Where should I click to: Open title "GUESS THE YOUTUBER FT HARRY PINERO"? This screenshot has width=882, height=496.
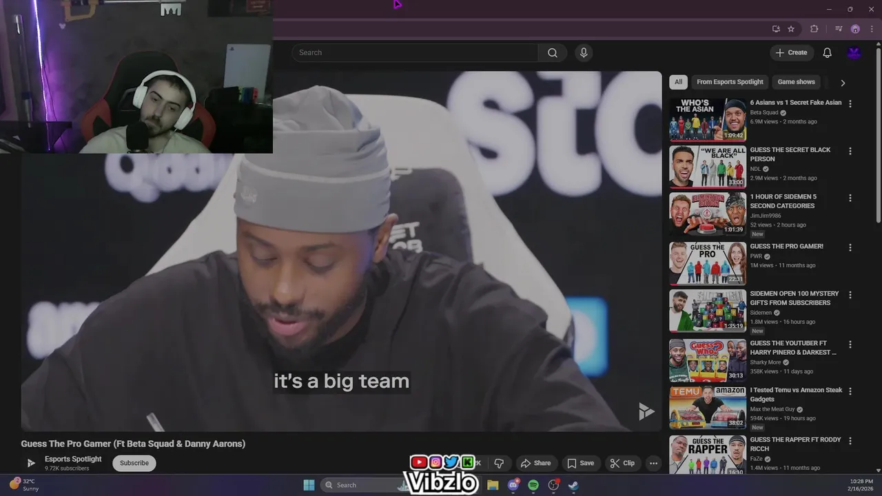(x=793, y=348)
